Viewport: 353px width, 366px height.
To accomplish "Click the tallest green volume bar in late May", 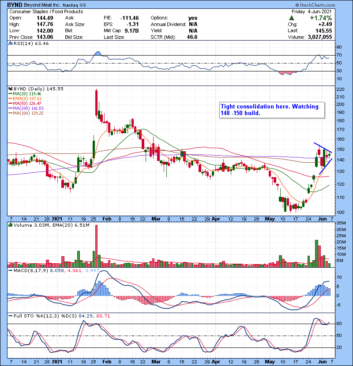I will coord(316,254).
